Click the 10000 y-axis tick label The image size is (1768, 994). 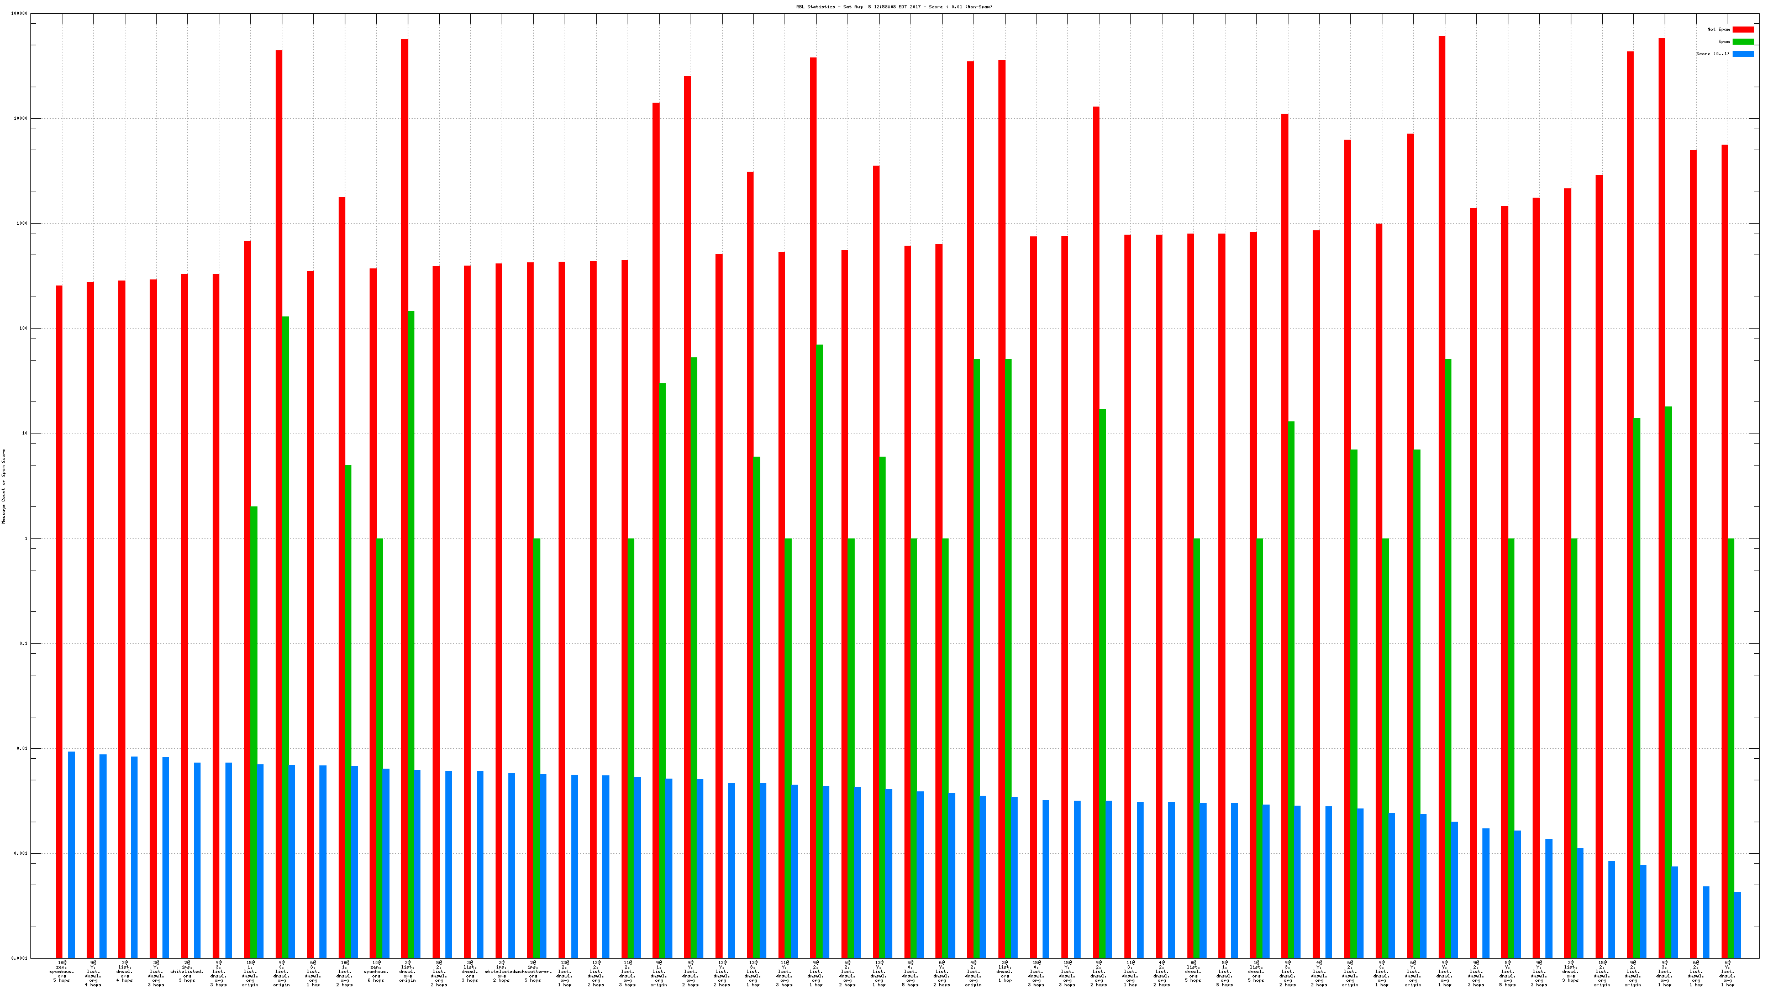(x=20, y=119)
